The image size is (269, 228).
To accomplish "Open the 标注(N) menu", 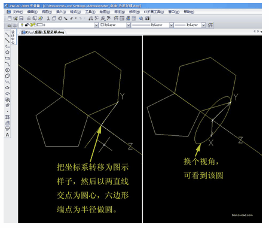I will coord(120,12).
